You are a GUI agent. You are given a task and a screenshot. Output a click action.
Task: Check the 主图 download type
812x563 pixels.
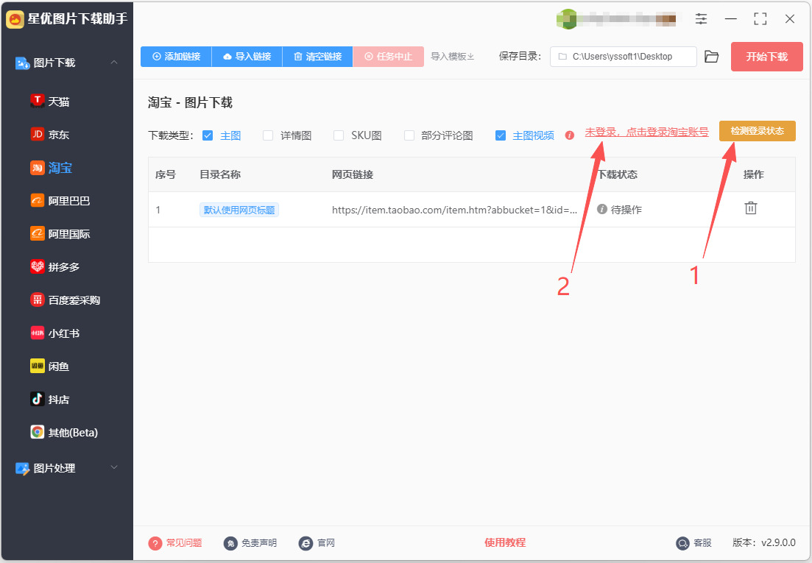[x=208, y=135]
